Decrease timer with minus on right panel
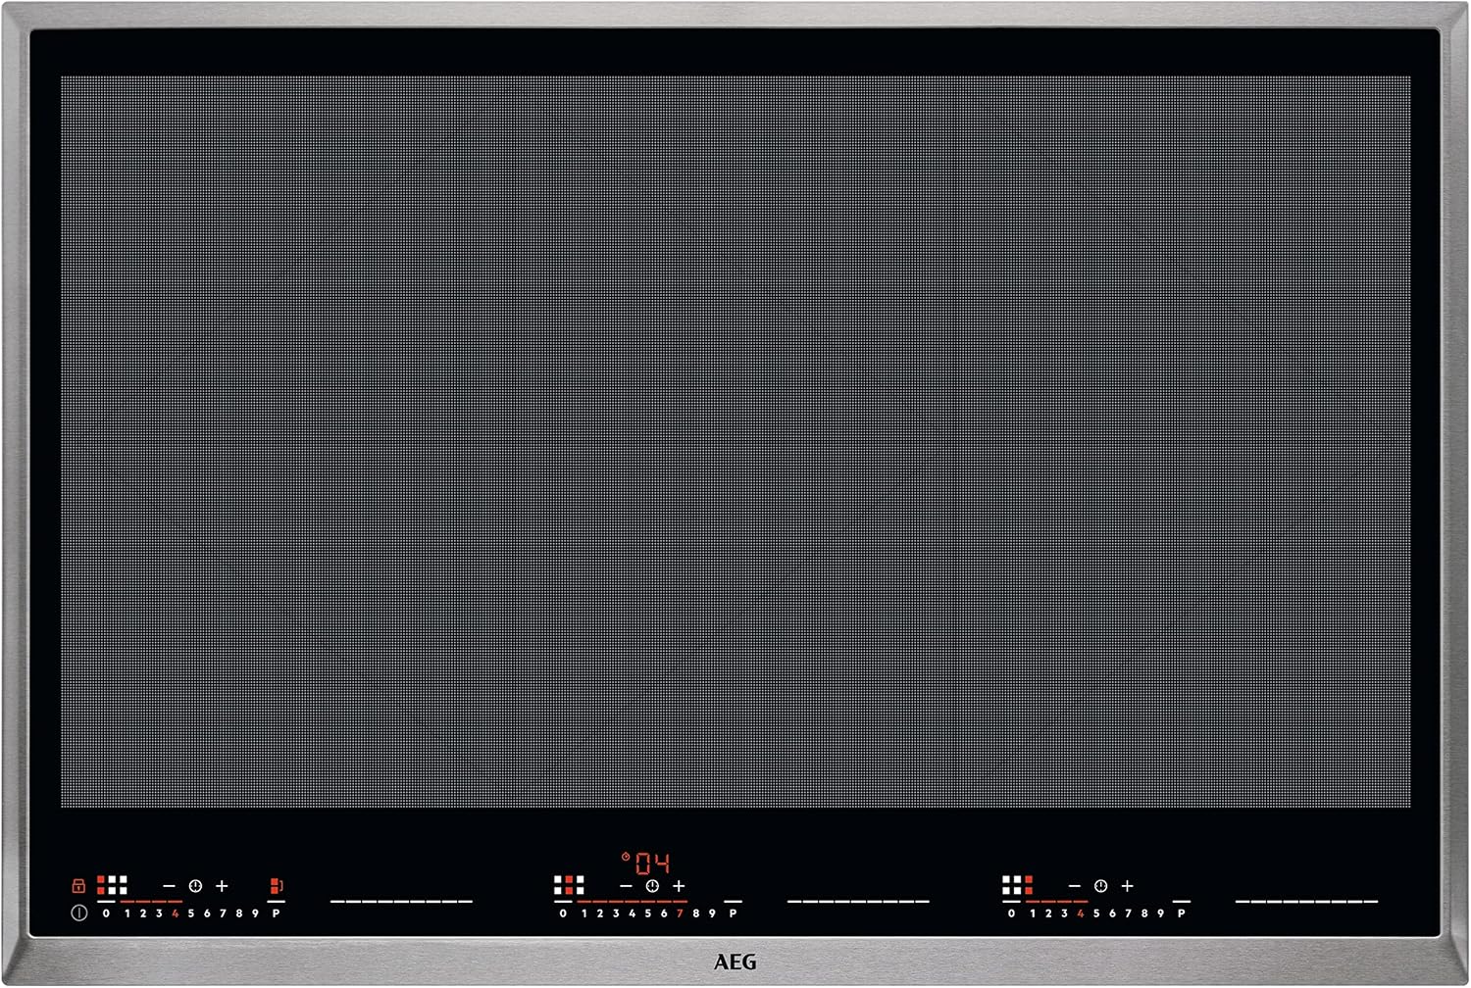The width and height of the screenshot is (1471, 988). (x=1074, y=886)
